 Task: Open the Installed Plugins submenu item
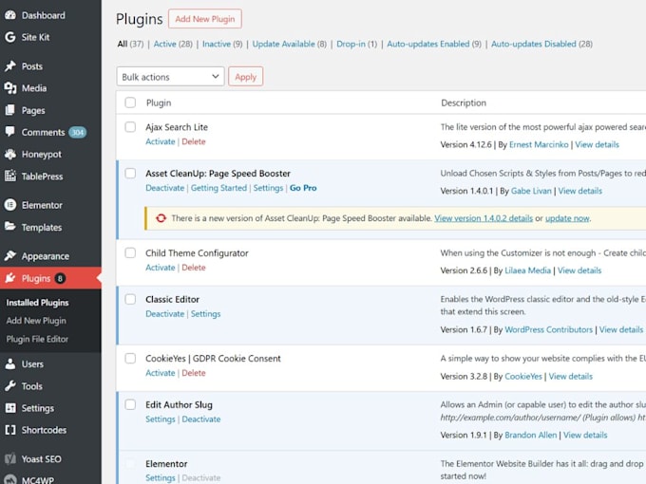[37, 303]
